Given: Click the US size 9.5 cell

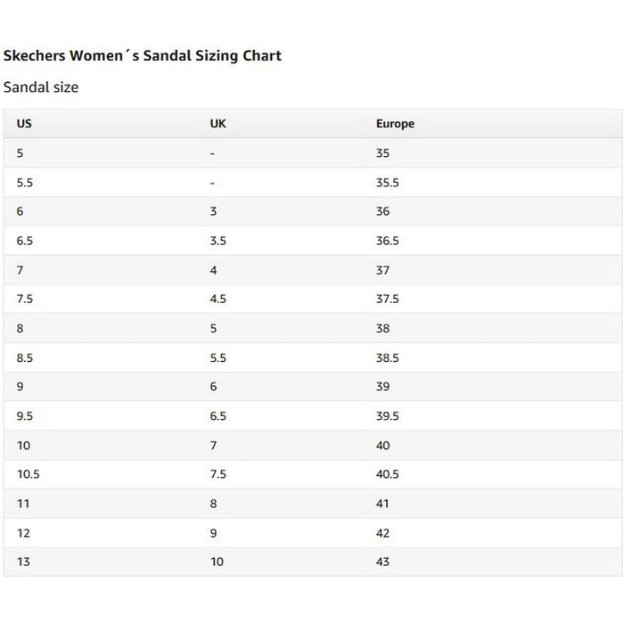Looking at the screenshot, I should 25,416.
